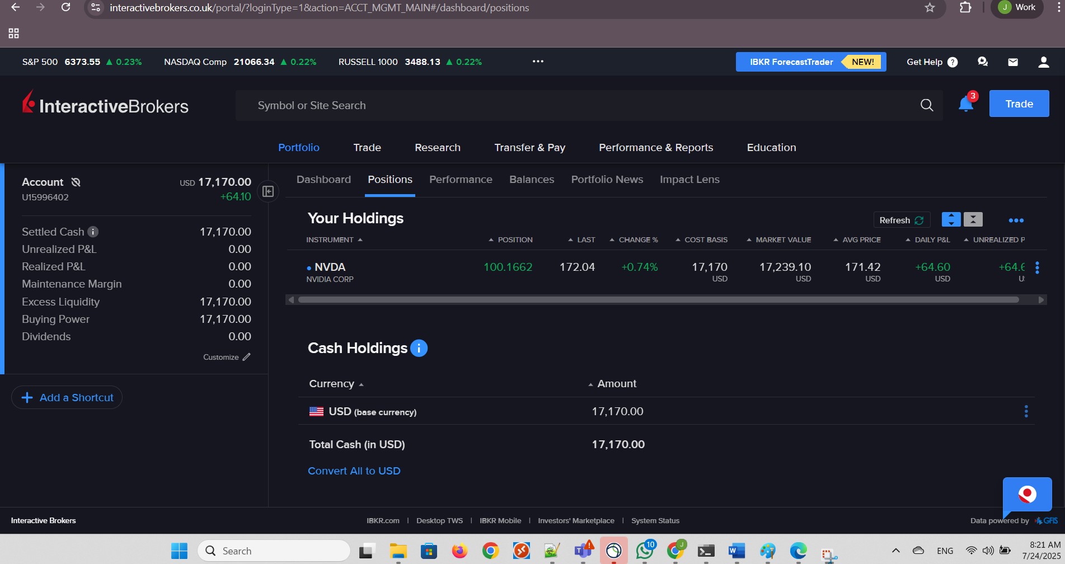1065x564 pixels.
Task: Click the Windows taskbar Search box
Action: click(274, 551)
